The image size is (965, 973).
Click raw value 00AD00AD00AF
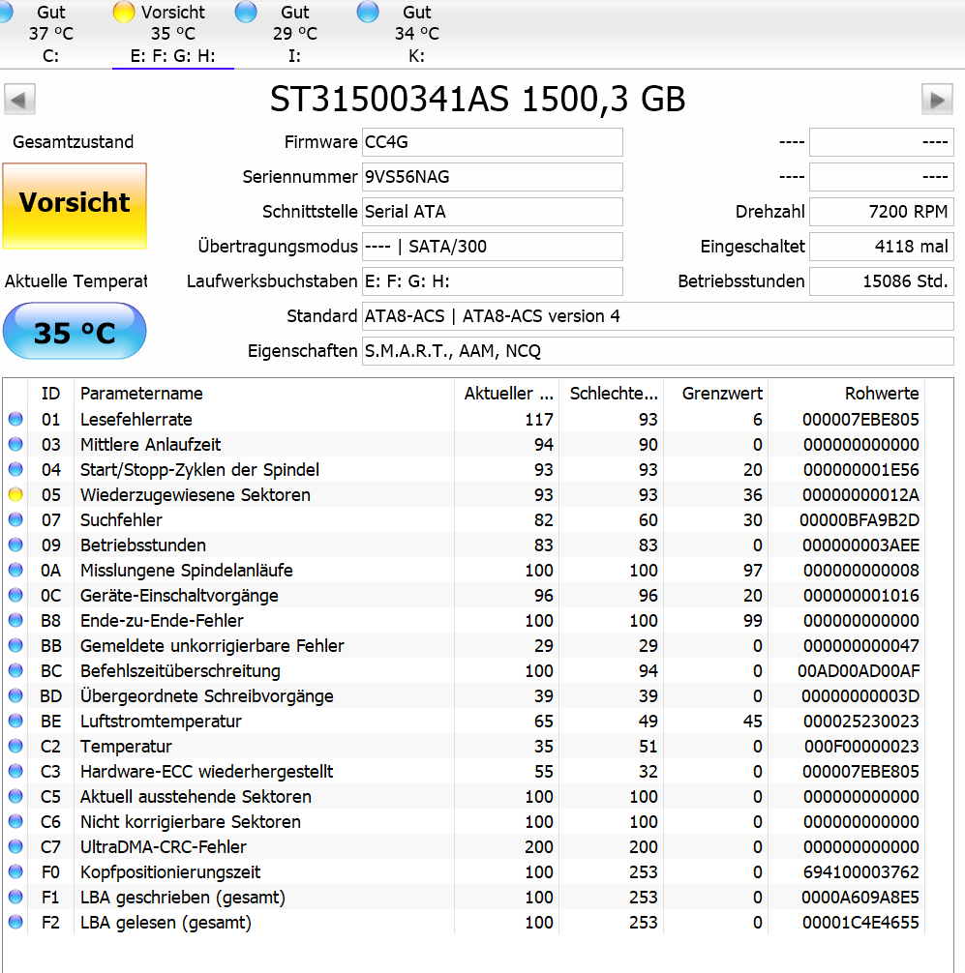click(x=859, y=671)
